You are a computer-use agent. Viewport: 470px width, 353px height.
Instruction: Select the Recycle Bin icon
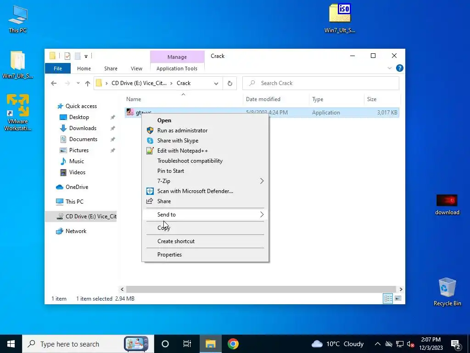[x=447, y=292]
